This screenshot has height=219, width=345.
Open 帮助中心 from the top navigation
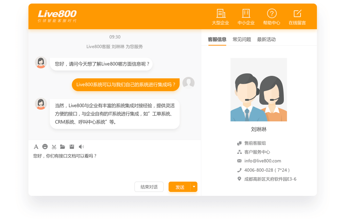[x=271, y=16]
